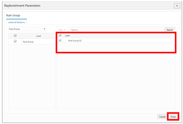
Task: Open the Rule Group dropdown
Action: coord(27,29)
